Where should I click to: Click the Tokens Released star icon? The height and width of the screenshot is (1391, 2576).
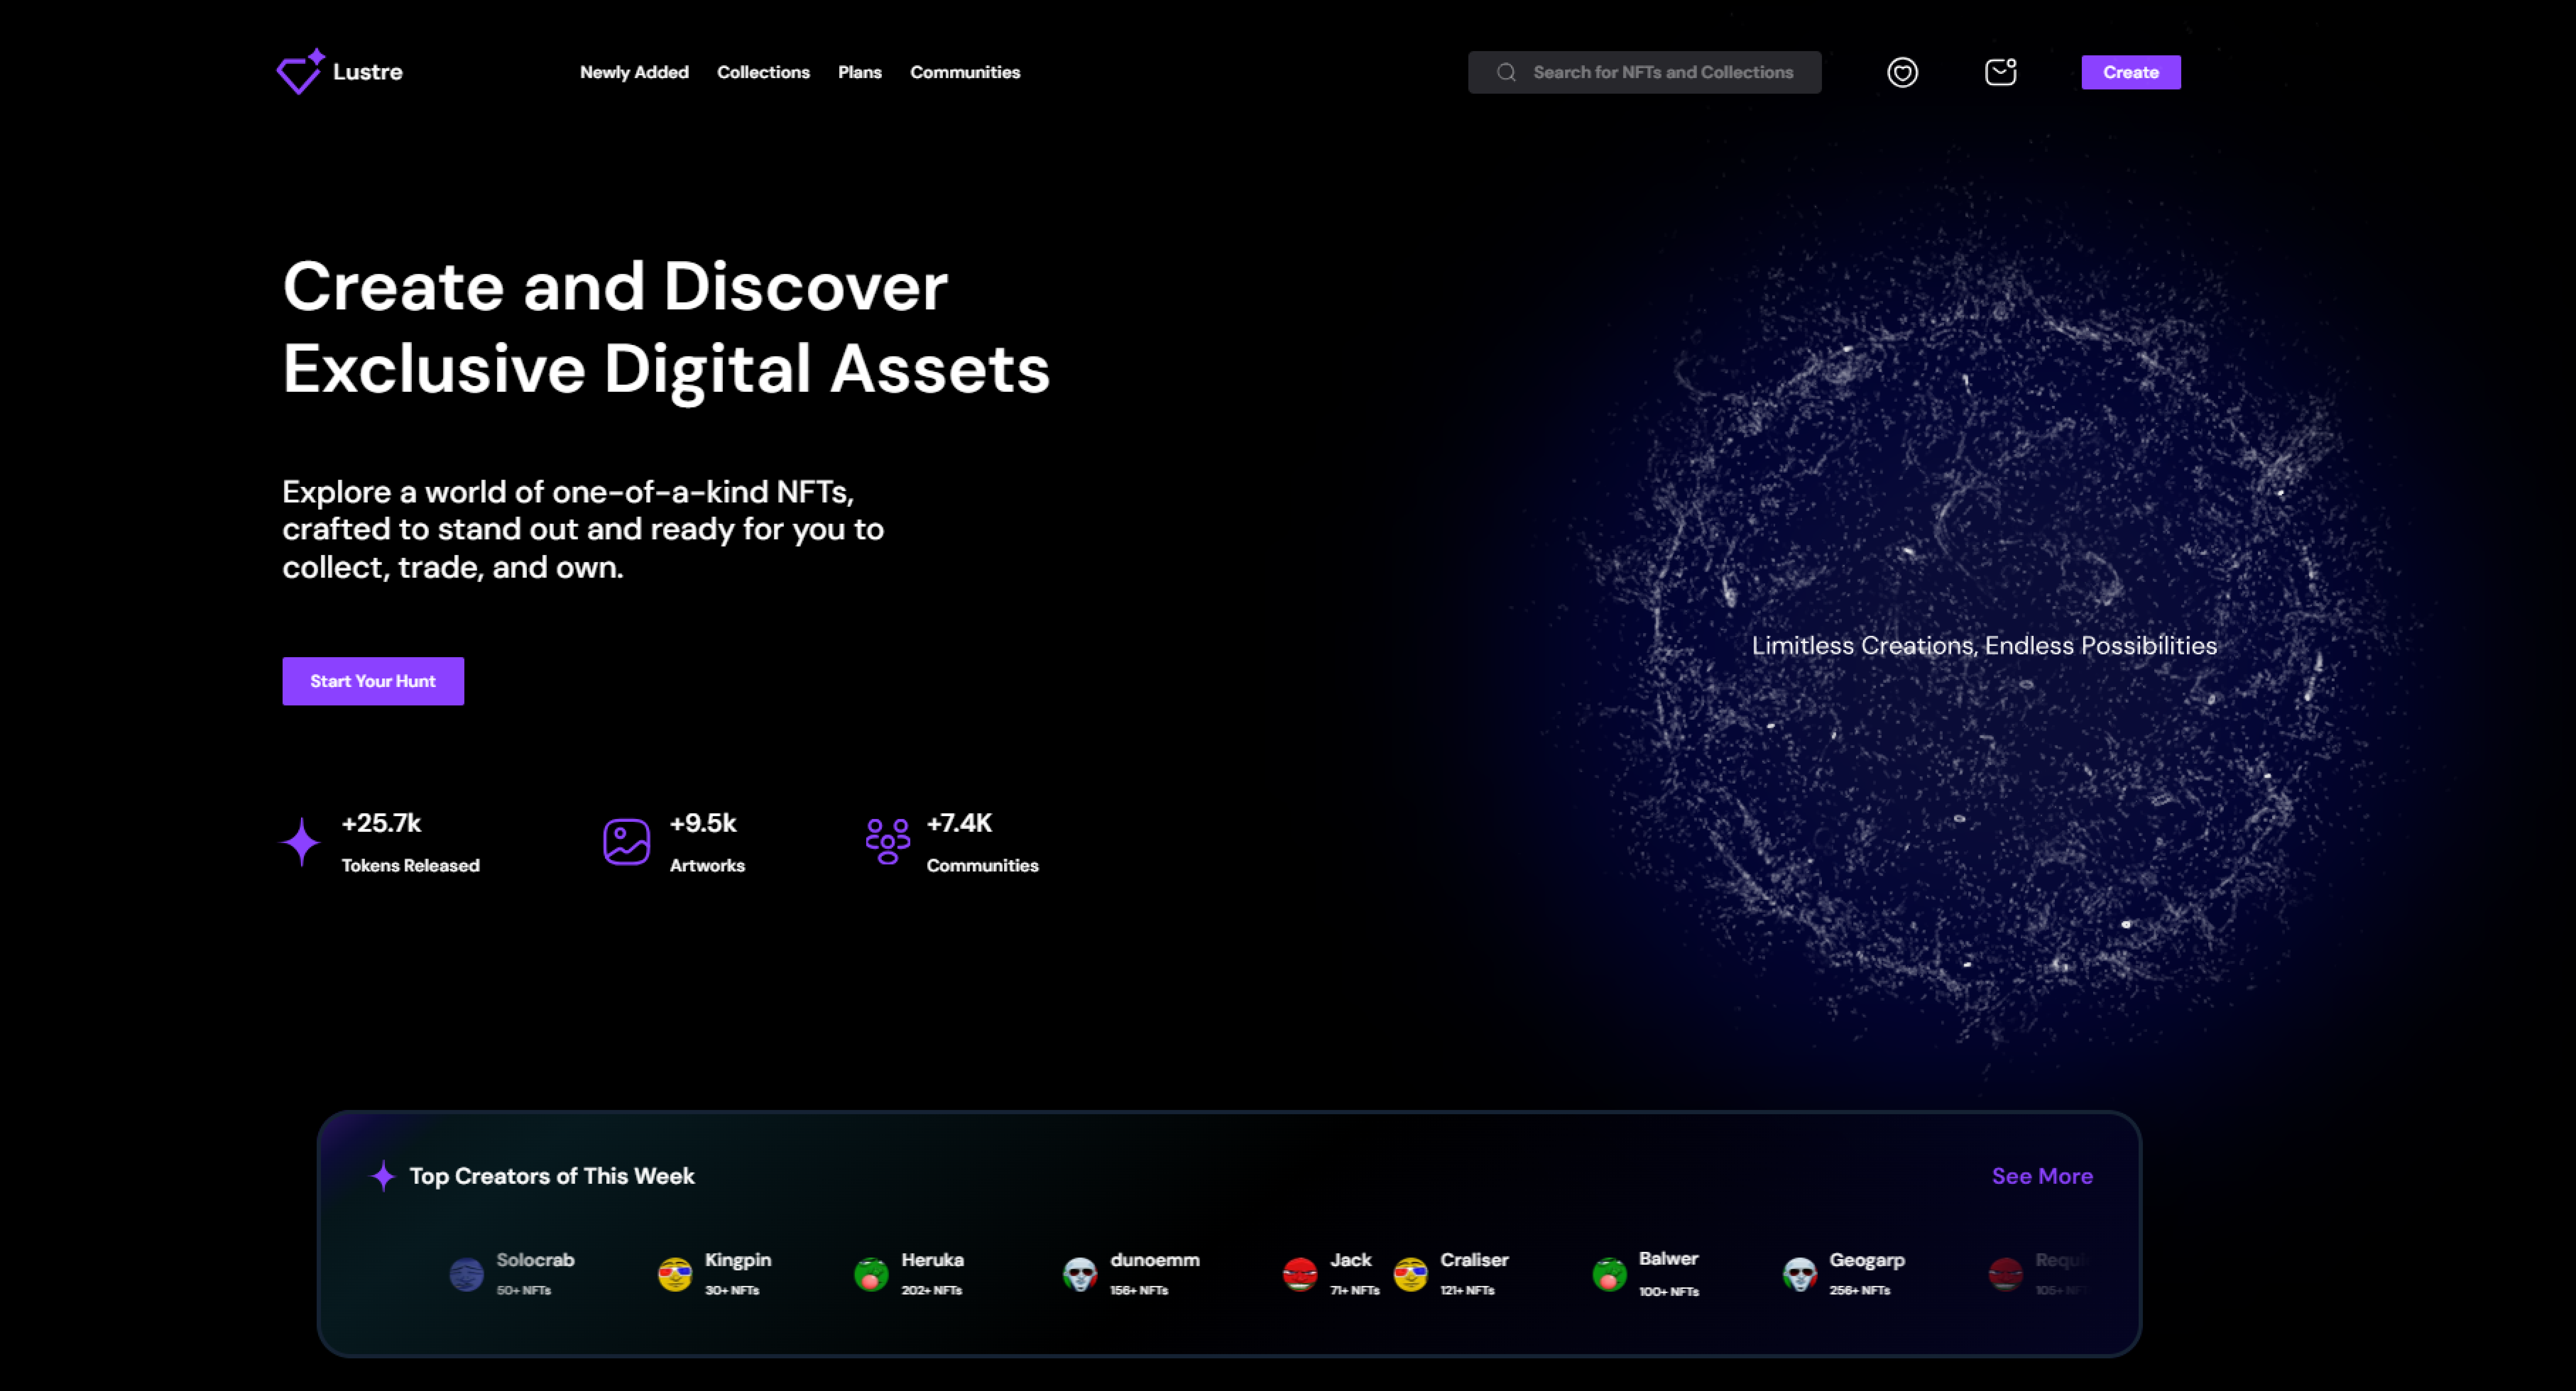pyautogui.click(x=301, y=842)
